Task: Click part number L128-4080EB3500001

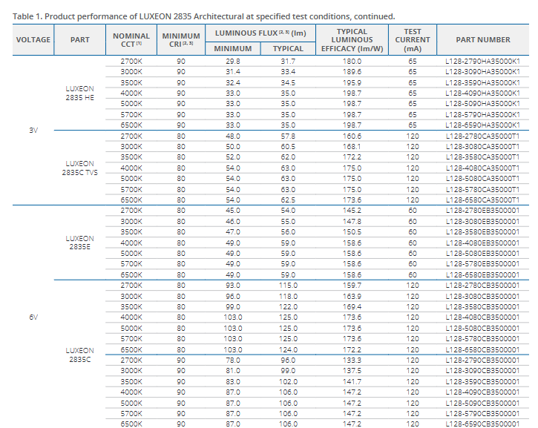Action: coord(482,243)
